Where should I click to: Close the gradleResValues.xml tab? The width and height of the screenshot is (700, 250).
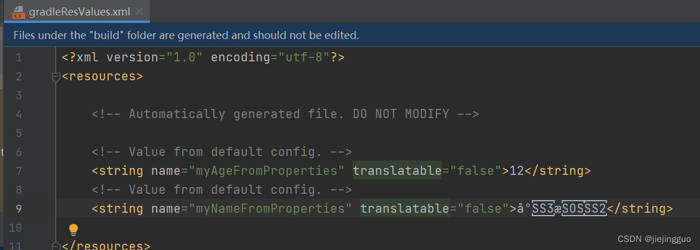pyautogui.click(x=140, y=11)
